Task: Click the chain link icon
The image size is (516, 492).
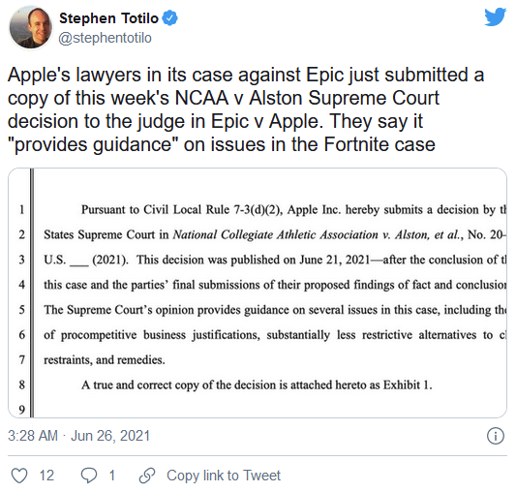Action: tap(147, 476)
